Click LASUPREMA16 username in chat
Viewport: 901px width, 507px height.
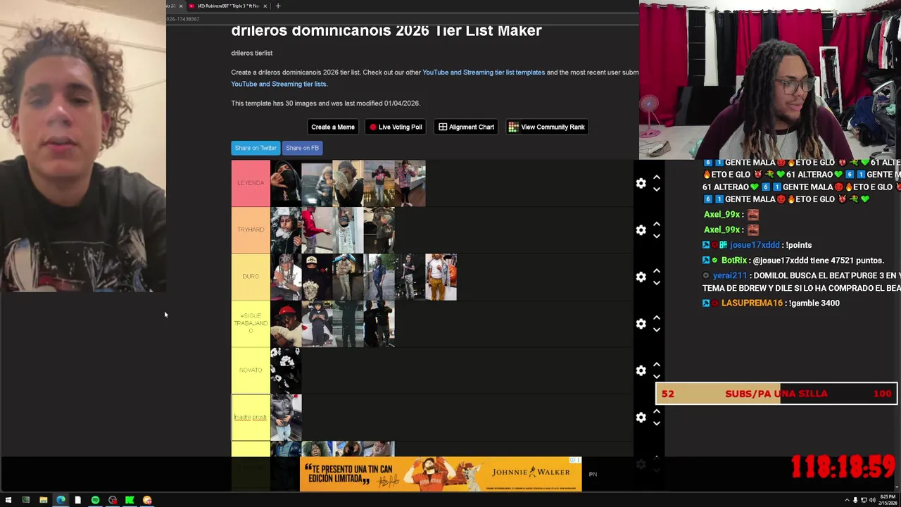(x=752, y=303)
